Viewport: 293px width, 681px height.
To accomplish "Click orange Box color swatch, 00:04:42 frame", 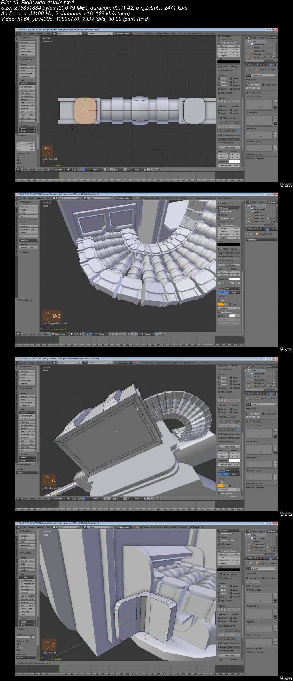I will coord(223,304).
